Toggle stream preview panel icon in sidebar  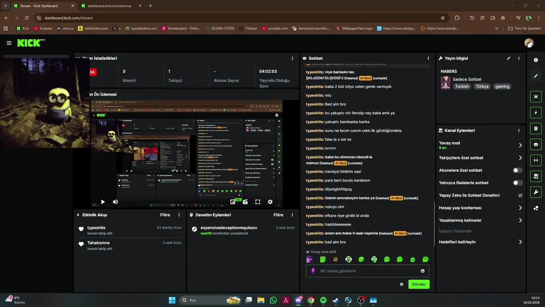click(536, 97)
